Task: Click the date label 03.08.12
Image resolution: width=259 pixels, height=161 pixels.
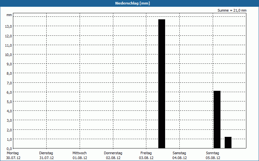Action: pos(146,158)
